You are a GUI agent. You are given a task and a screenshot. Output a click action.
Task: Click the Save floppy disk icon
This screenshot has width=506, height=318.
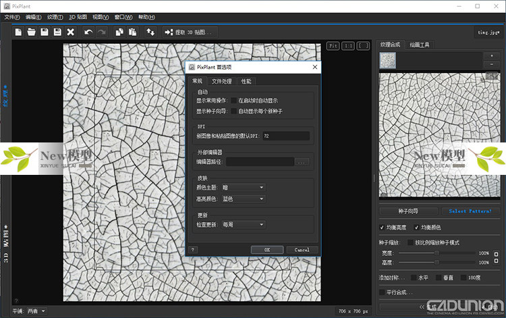(45, 32)
